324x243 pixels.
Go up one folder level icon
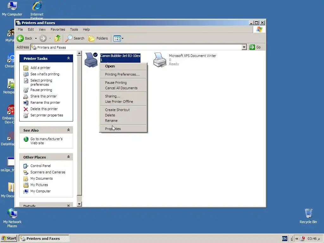tap(58, 38)
